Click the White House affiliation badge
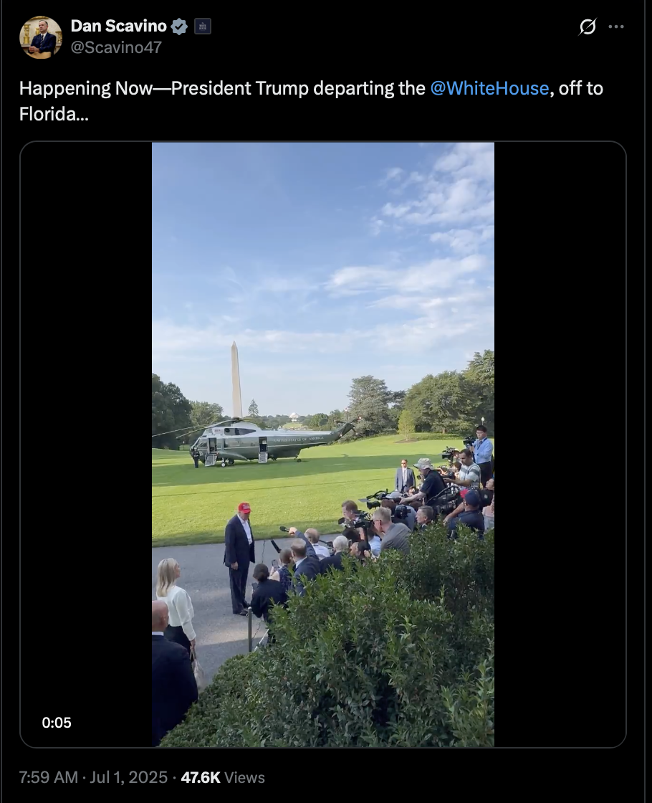This screenshot has height=803, width=652. 203,26
